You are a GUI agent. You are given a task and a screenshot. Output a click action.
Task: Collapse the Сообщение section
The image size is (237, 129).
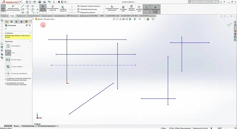click(x=30, y=33)
